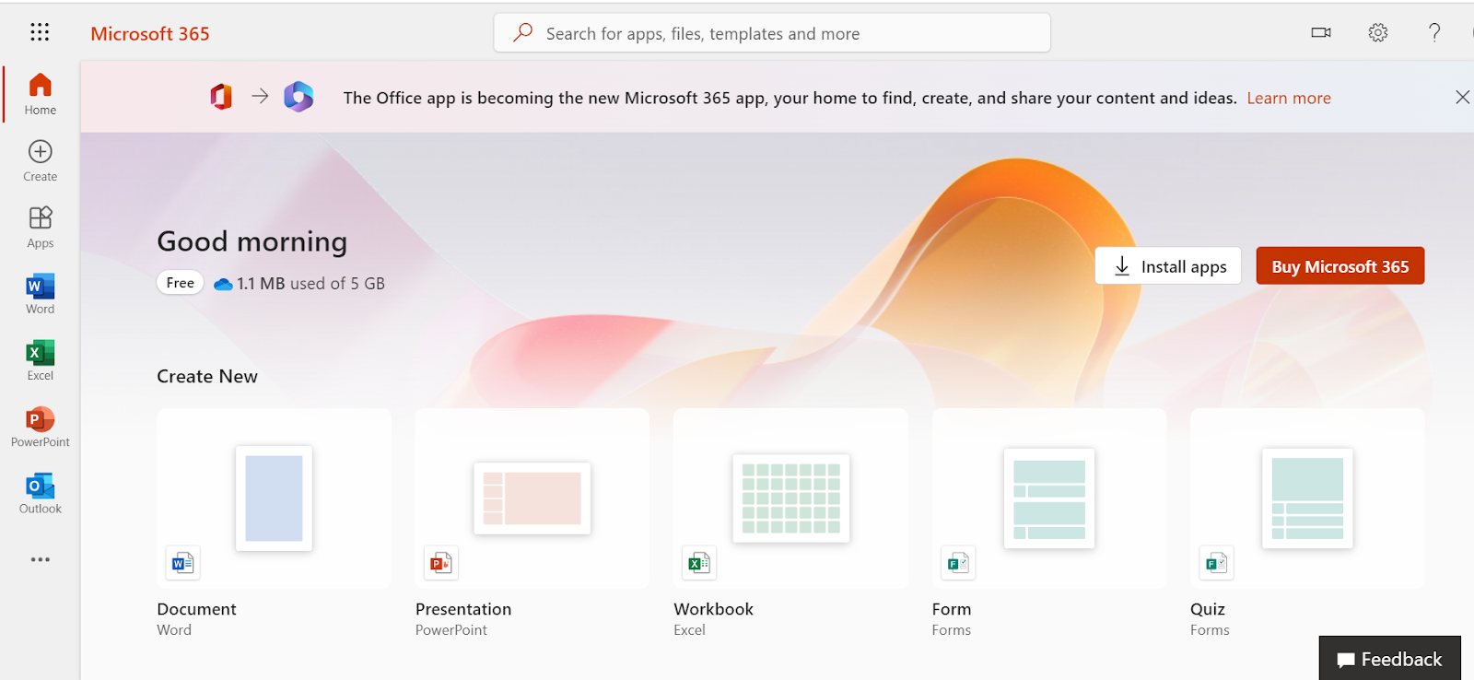
Task: Click the OneDrive cloud storage icon
Action: (223, 284)
